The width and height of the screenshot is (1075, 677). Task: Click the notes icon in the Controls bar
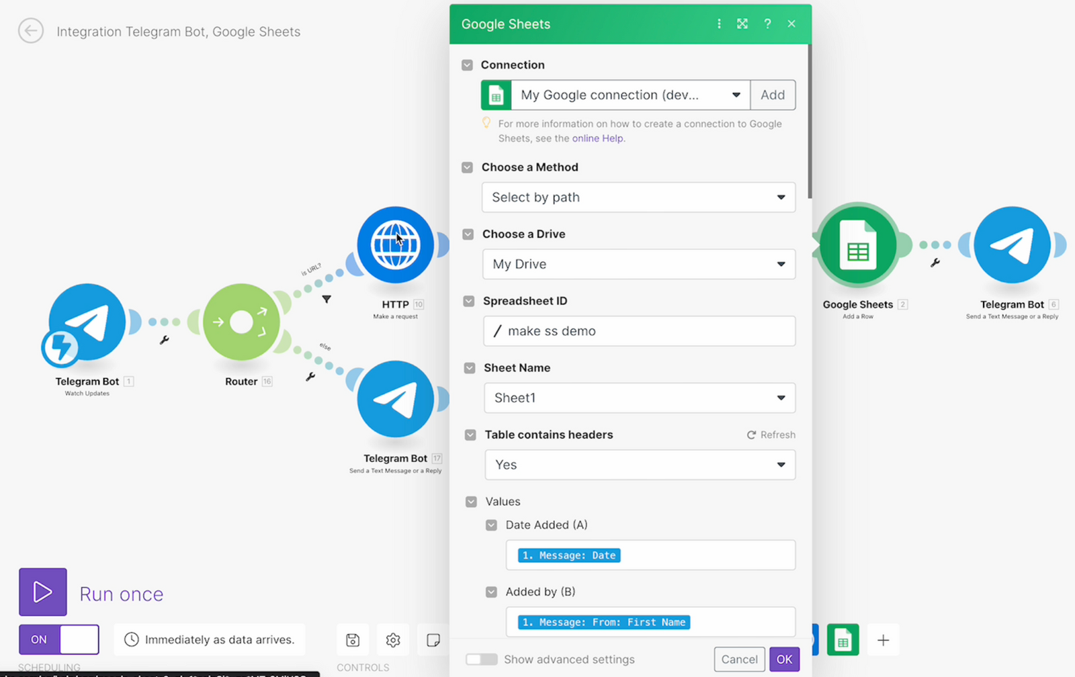433,640
